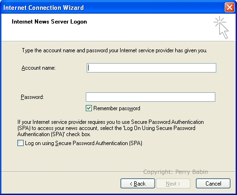Screen dimensions: 237x195
Task: Click the instruction text about Internet service provider
Action: click(x=114, y=50)
